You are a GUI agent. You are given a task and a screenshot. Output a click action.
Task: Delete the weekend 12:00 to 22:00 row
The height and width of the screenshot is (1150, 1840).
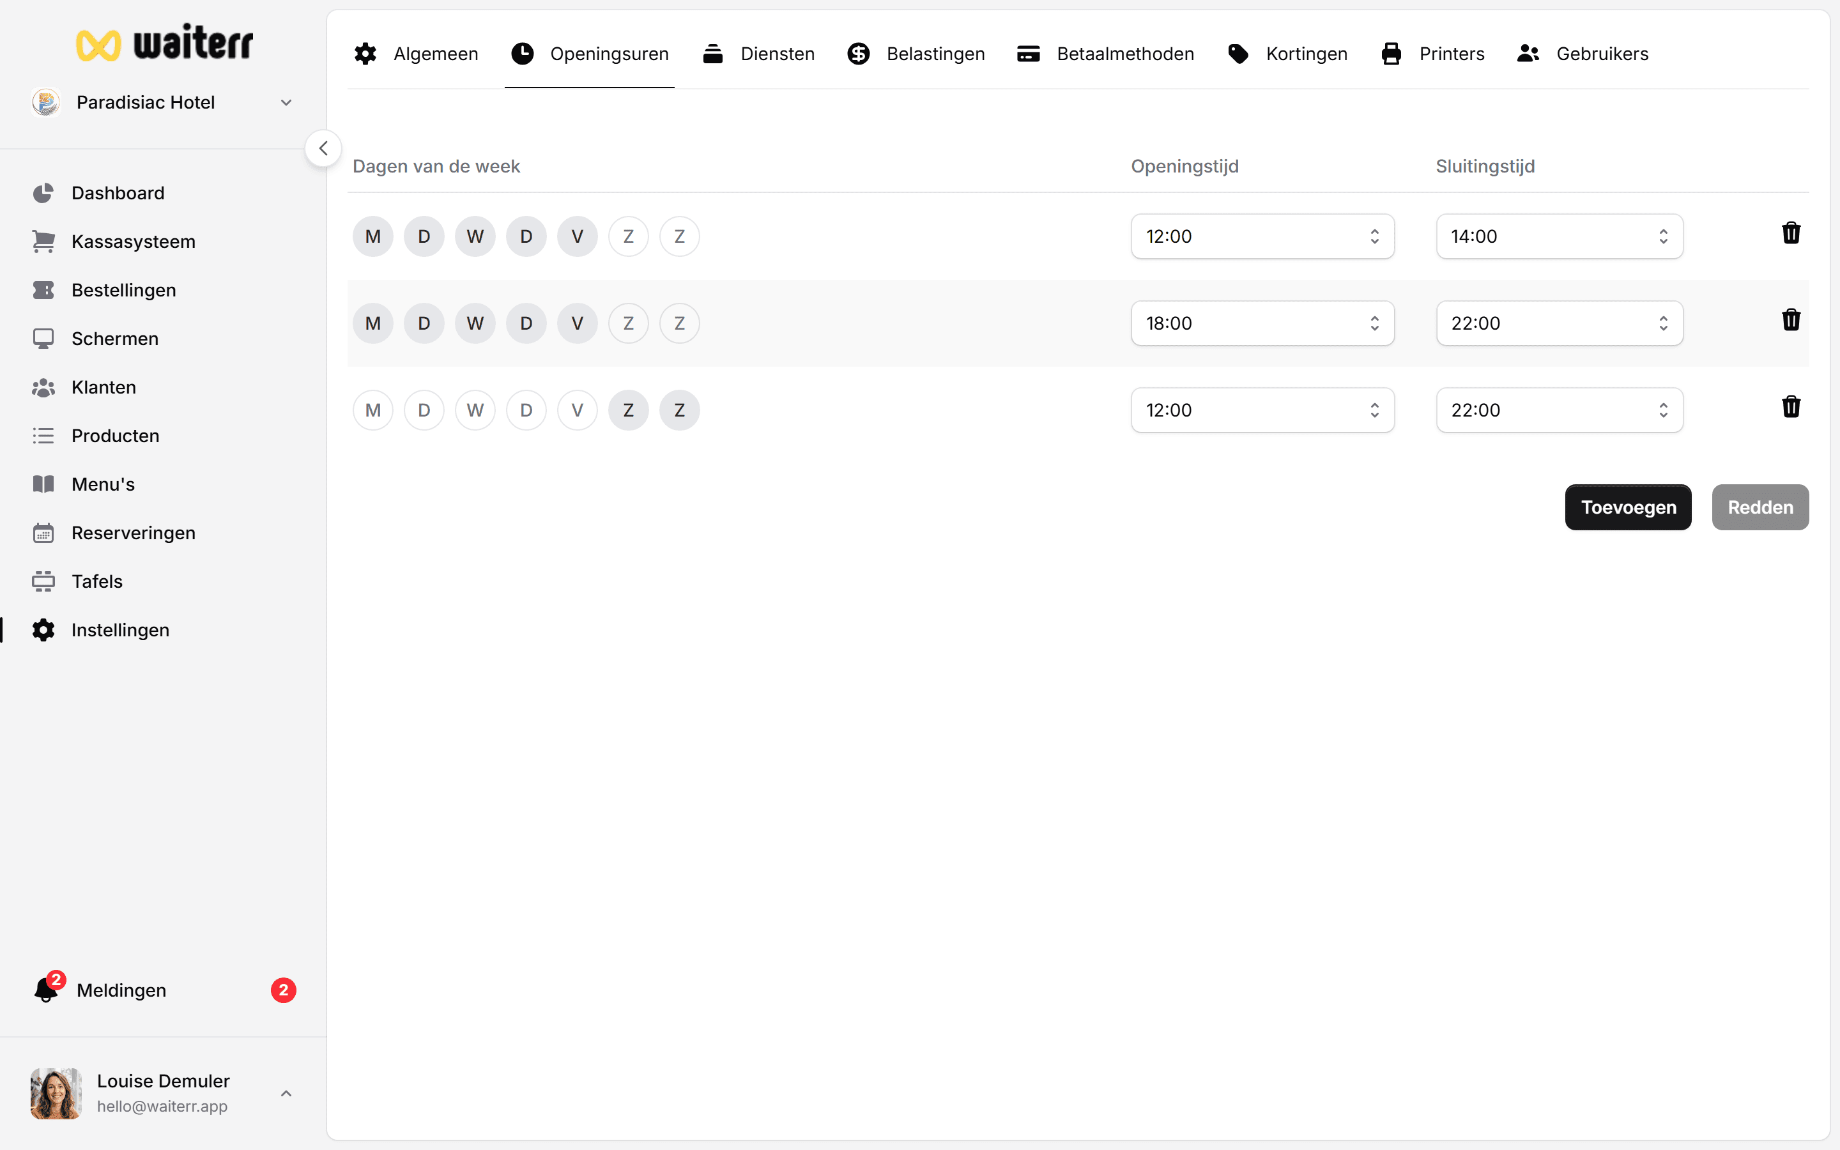point(1791,407)
